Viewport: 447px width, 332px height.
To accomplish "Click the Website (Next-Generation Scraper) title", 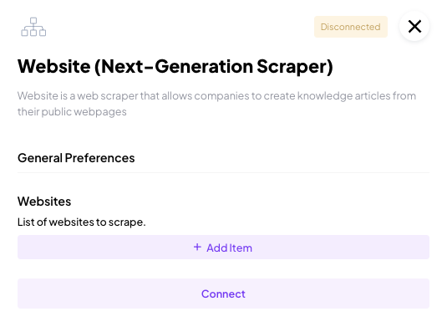I will click(175, 66).
